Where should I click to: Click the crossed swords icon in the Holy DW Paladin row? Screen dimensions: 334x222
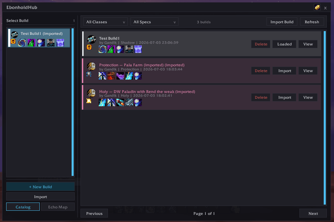(129, 102)
